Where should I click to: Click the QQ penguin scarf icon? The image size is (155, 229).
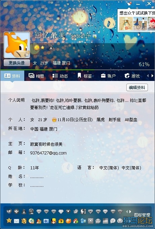39,221
